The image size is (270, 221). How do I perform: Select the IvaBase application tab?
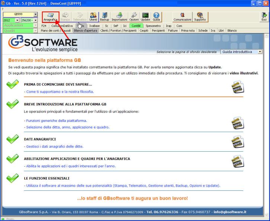point(94,26)
